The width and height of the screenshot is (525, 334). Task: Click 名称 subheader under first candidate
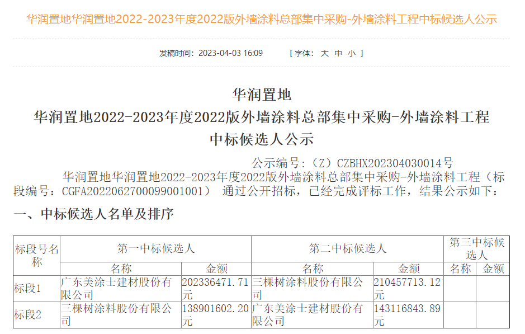[x=121, y=269]
